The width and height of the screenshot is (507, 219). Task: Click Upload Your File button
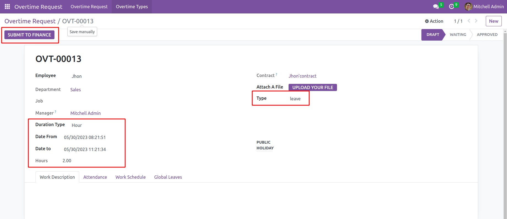[313, 87]
